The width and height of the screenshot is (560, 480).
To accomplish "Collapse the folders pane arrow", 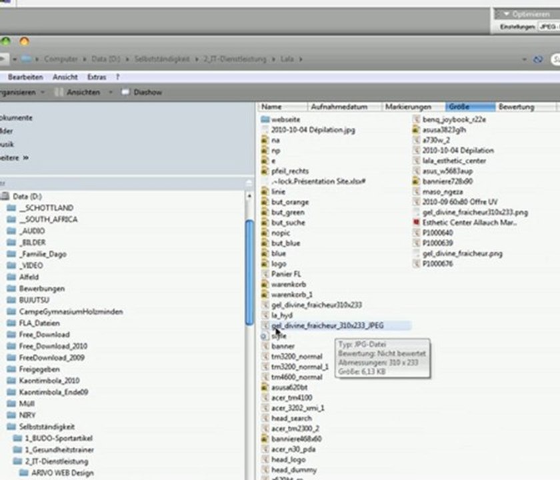I will [249, 183].
